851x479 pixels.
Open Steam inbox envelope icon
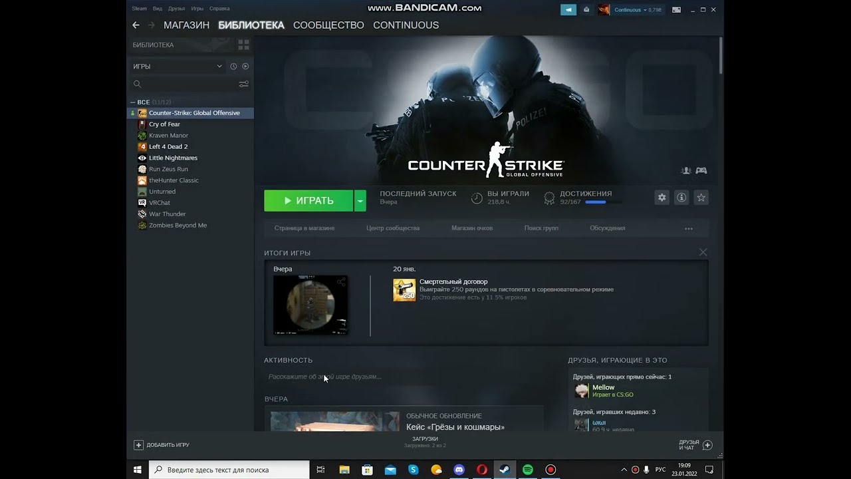[x=586, y=10]
